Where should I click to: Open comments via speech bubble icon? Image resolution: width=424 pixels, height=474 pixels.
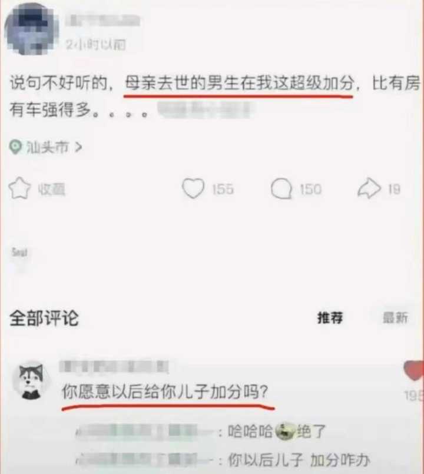click(x=281, y=188)
